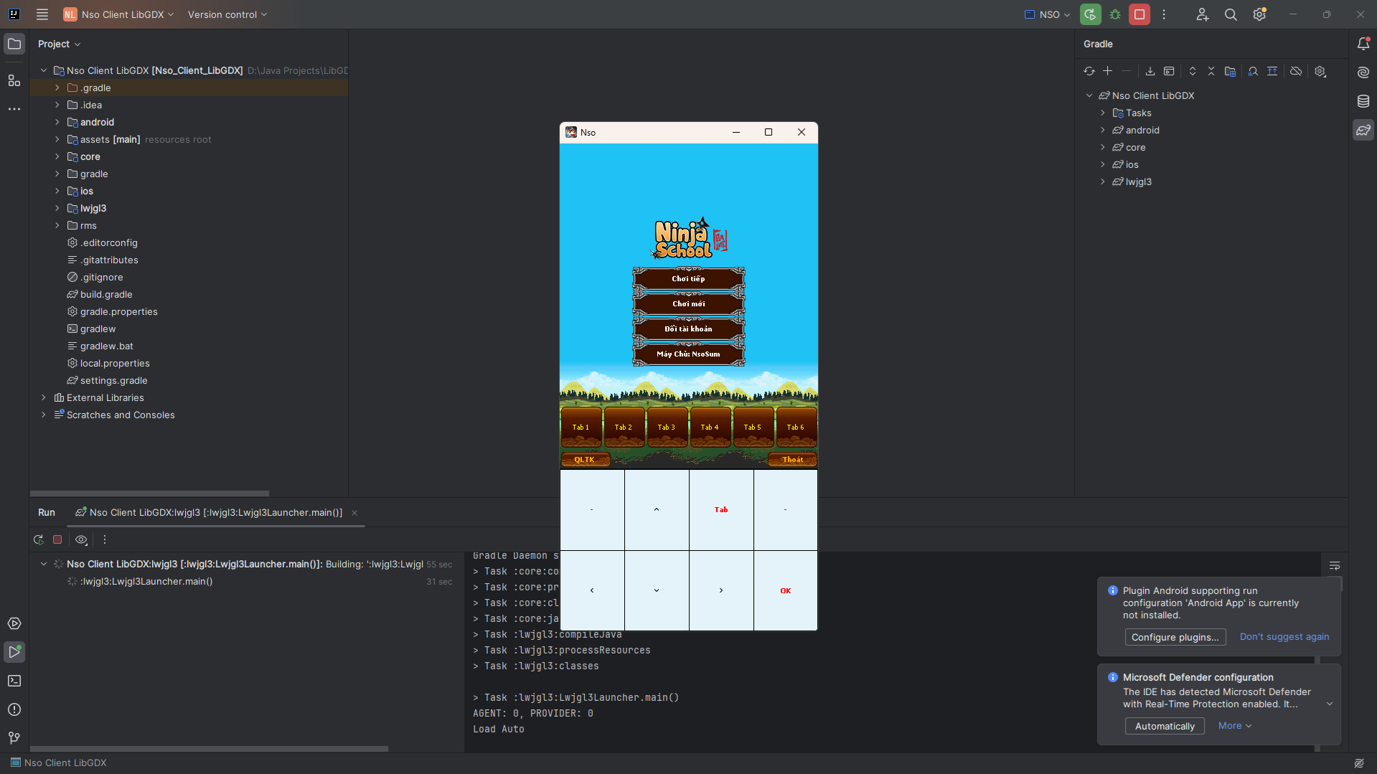The width and height of the screenshot is (1377, 774).
Task: Click the Thoát button in game
Action: 792,459
